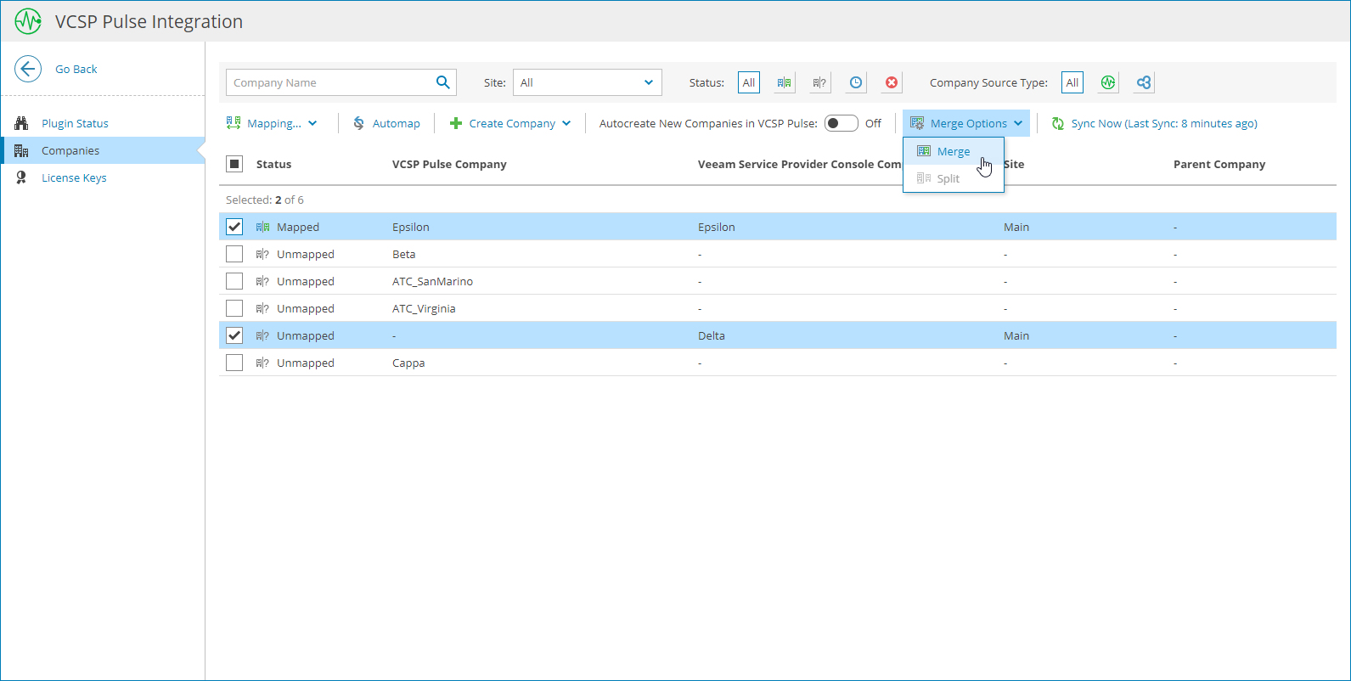Toggle Autocreate New Companies switch
Screen dimensions: 1351x681
pos(841,123)
